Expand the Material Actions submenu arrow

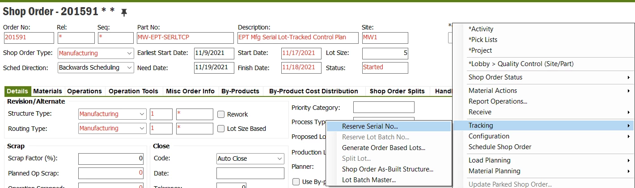(x=629, y=91)
